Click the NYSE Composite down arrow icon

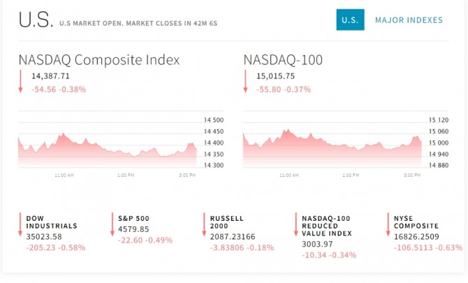[388, 225]
